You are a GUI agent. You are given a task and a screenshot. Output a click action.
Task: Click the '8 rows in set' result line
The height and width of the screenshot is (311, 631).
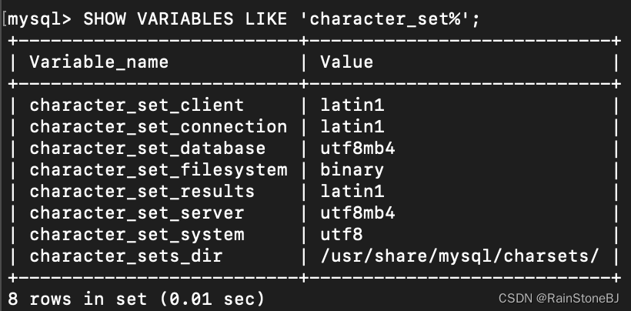pyautogui.click(x=135, y=298)
